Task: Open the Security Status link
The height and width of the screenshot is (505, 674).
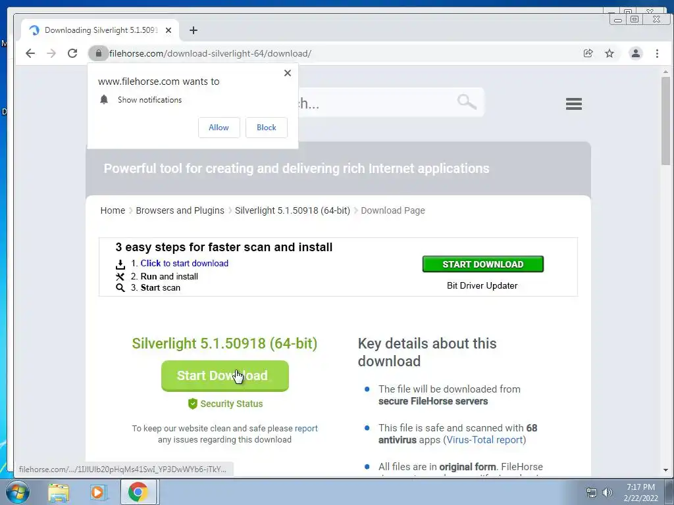Action: [231, 404]
